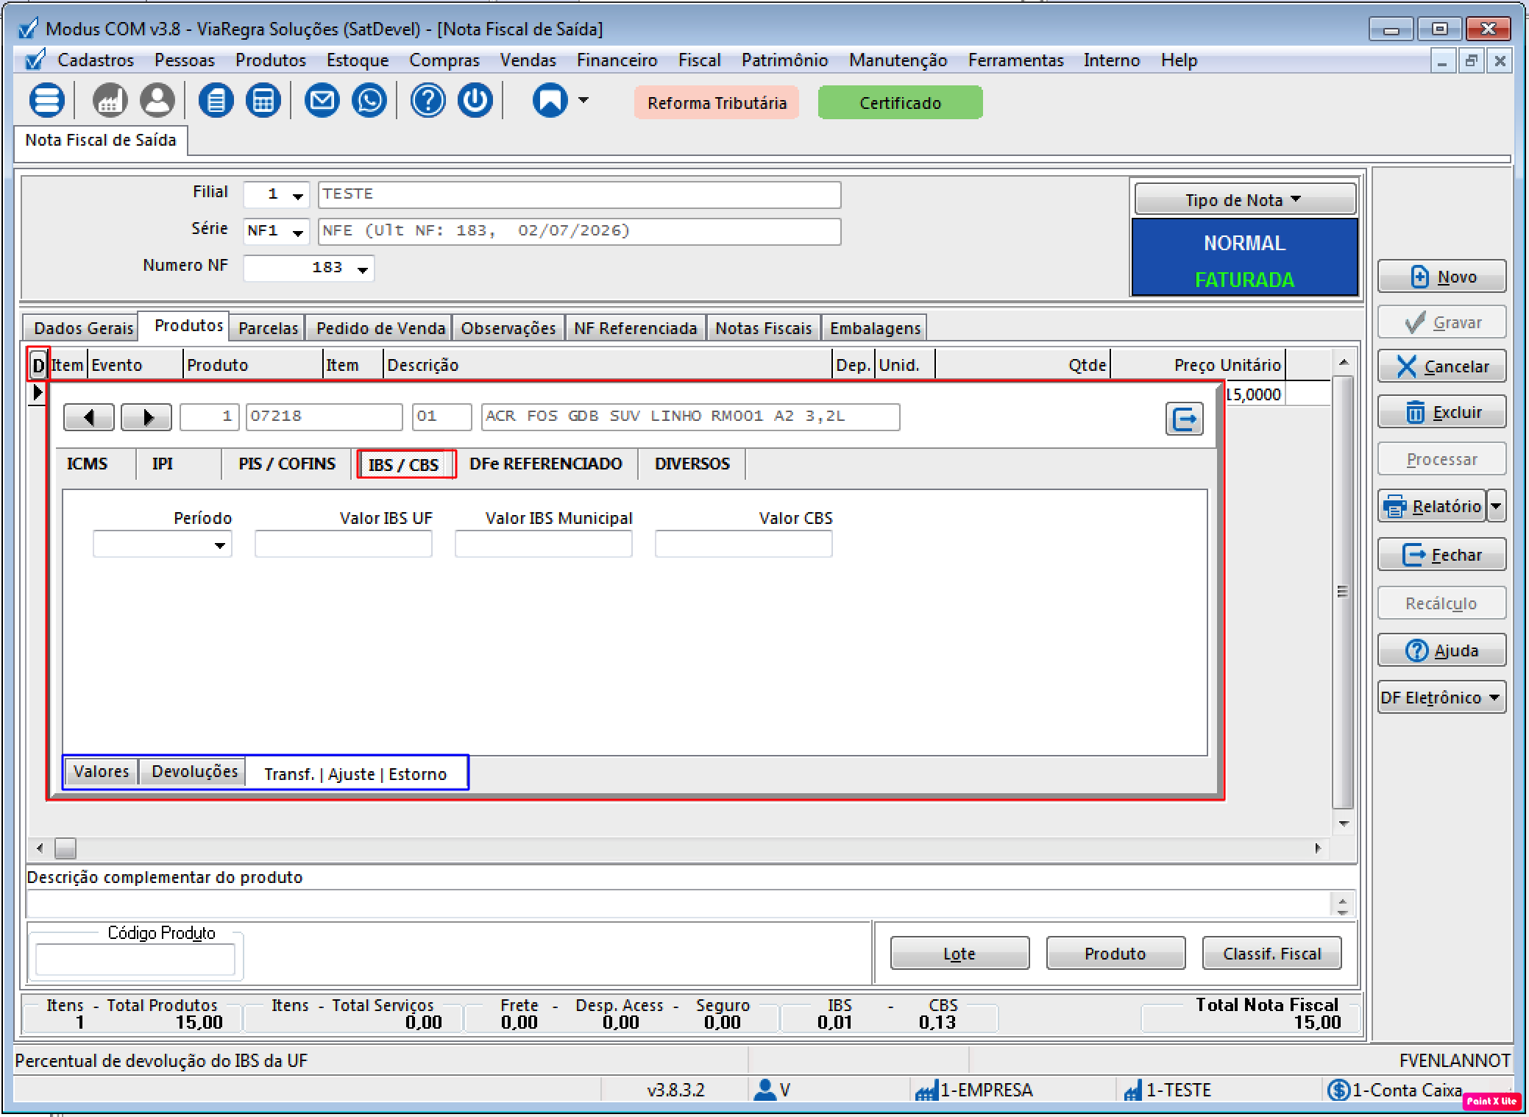
Task: Open the Filial dropdown
Action: pos(297,196)
